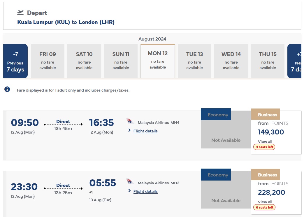Click Malaysia Airlines logo for flight MH4

[x=130, y=121]
